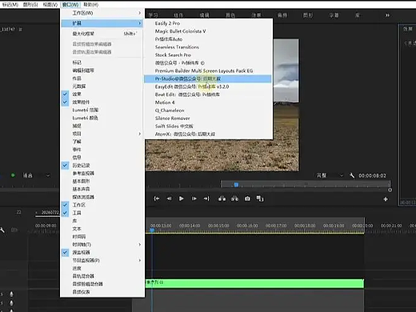Click the timeline blue playhead marker
Viewport: 416px width, 312px height.
tap(152, 230)
